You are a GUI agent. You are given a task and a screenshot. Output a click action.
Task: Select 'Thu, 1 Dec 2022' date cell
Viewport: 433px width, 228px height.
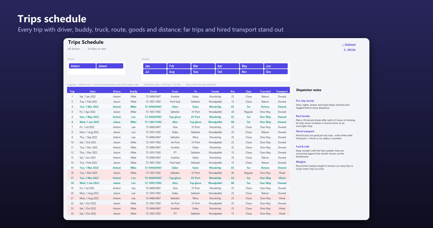[x=88, y=152]
